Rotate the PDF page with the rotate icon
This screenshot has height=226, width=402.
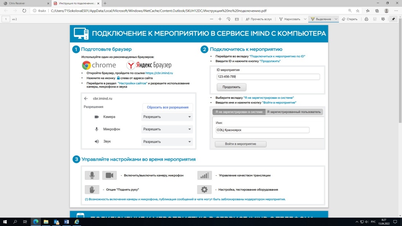(228, 19)
